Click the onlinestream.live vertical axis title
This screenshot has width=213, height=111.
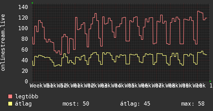point(3,43)
